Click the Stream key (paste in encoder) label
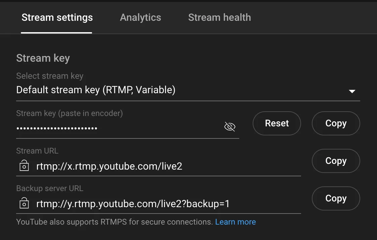 point(70,113)
